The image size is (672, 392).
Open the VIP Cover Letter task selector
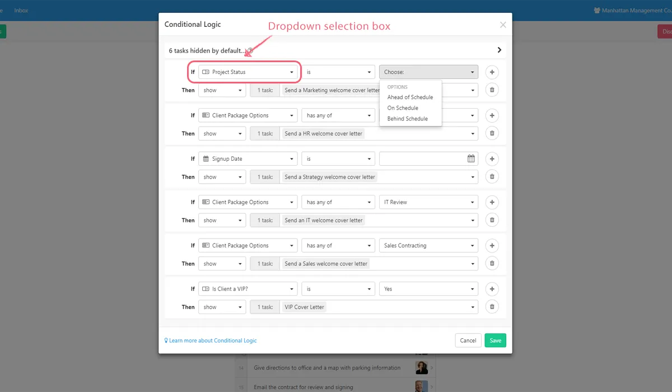(379, 307)
